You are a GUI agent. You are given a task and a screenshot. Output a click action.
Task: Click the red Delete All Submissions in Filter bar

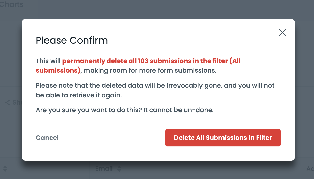click(223, 138)
